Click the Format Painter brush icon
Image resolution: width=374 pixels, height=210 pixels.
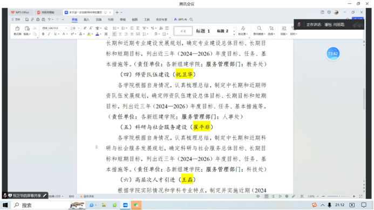point(17,29)
